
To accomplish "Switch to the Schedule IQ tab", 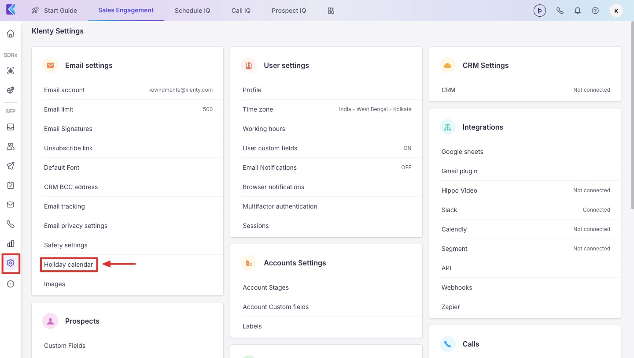I will 192,11.
